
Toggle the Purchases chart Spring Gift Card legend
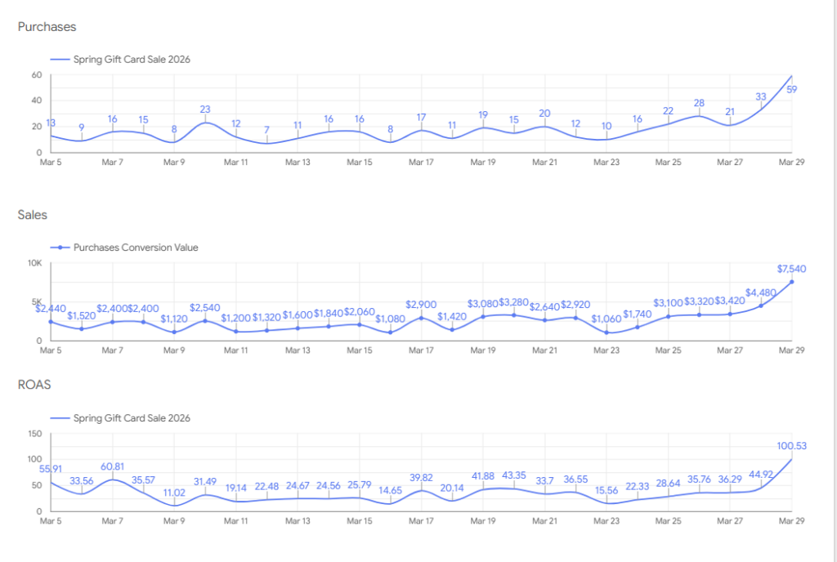click(132, 59)
